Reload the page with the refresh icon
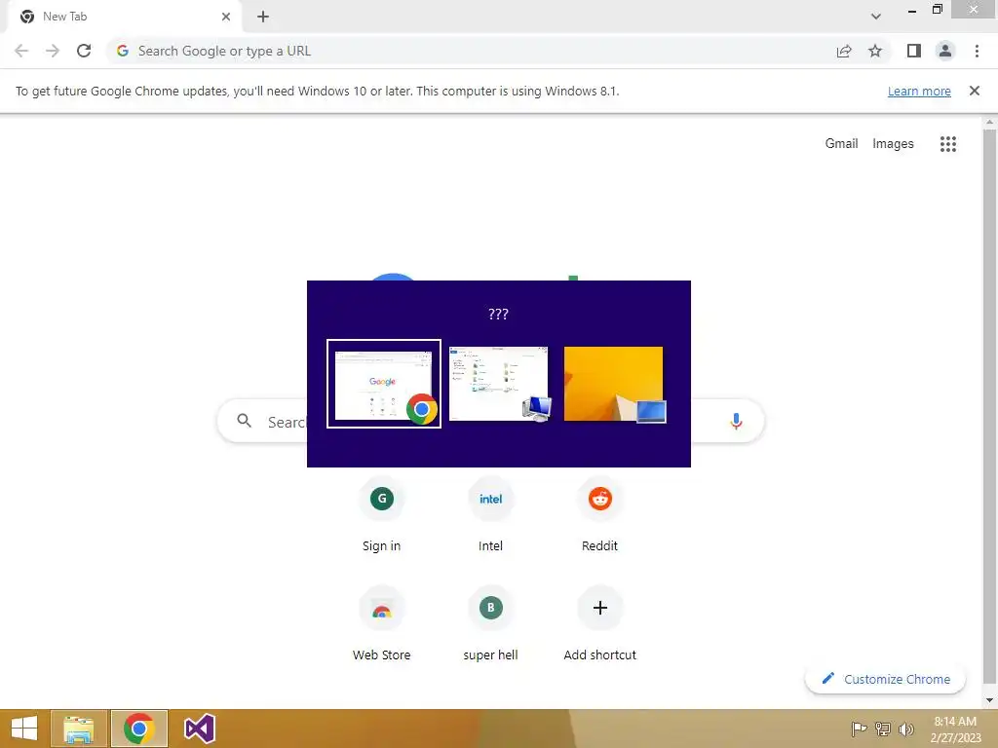 pos(84,51)
